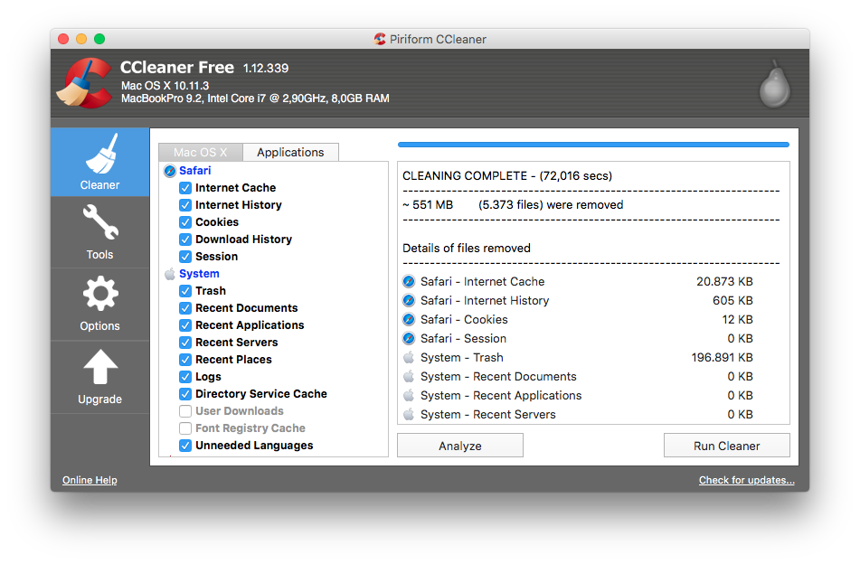Click 'System - Recent Servers' result text
This screenshot has width=860, height=564.
488,415
